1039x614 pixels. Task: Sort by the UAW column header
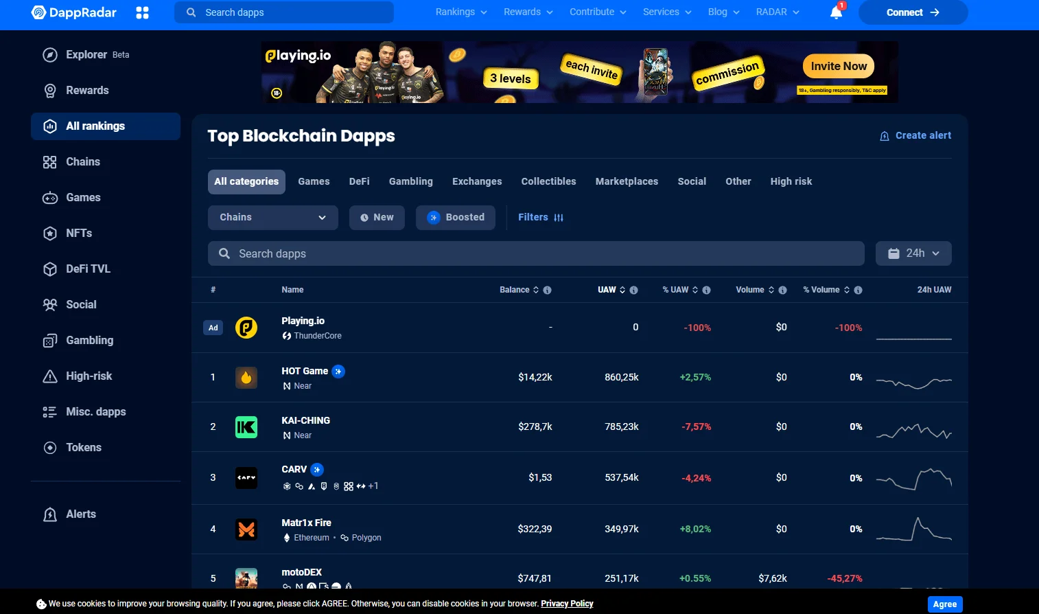611,290
